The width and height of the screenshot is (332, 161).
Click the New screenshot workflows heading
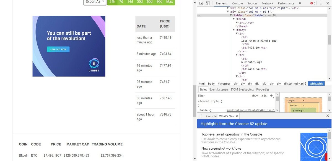point(221,148)
